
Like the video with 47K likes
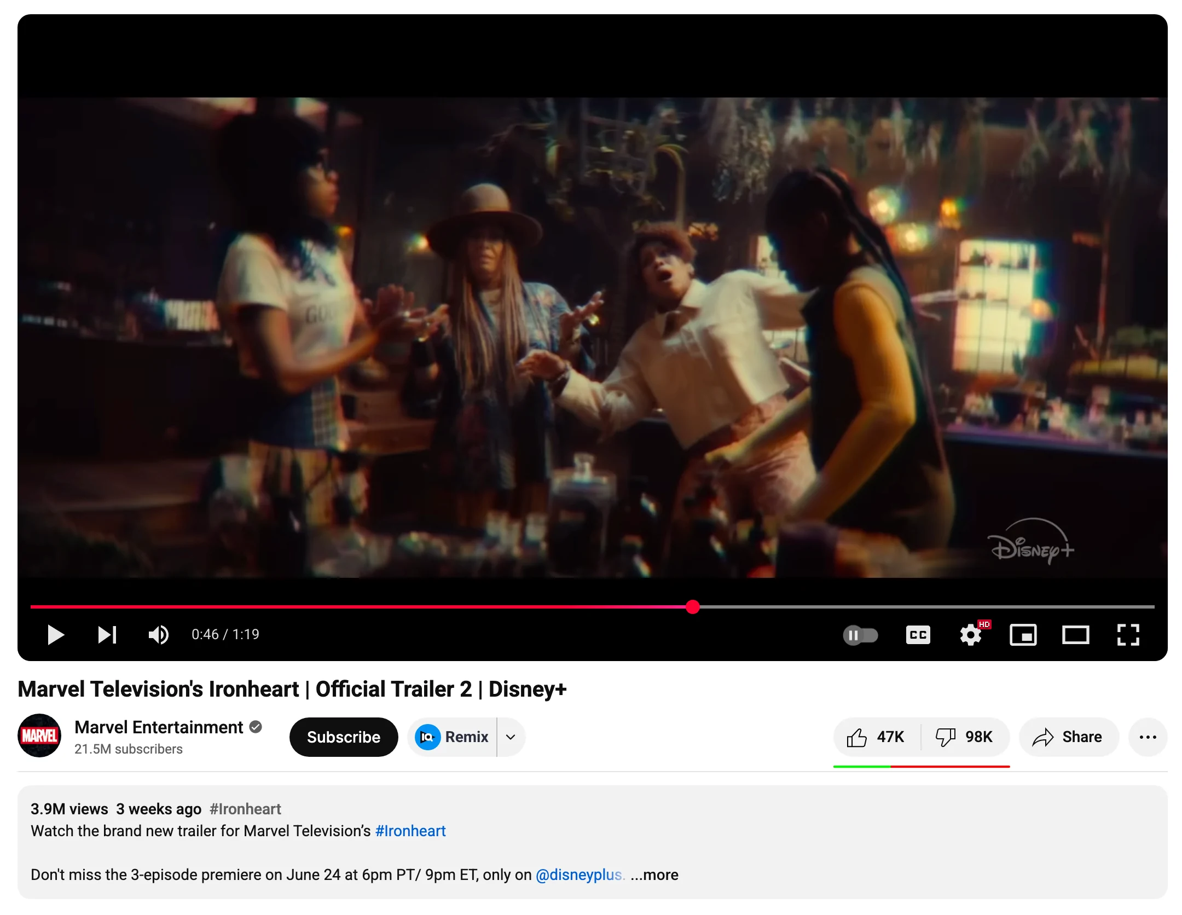click(x=877, y=737)
